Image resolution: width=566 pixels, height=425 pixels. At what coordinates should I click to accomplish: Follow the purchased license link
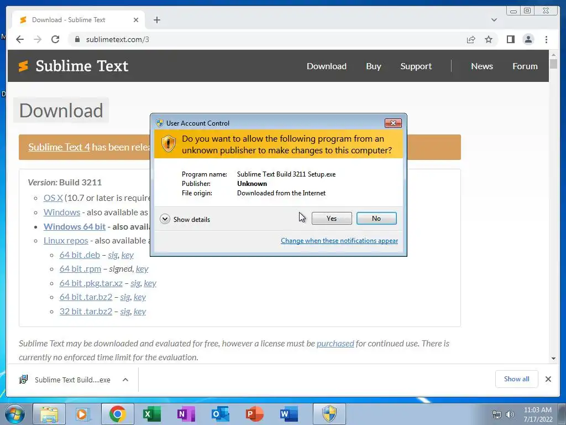[x=336, y=343]
